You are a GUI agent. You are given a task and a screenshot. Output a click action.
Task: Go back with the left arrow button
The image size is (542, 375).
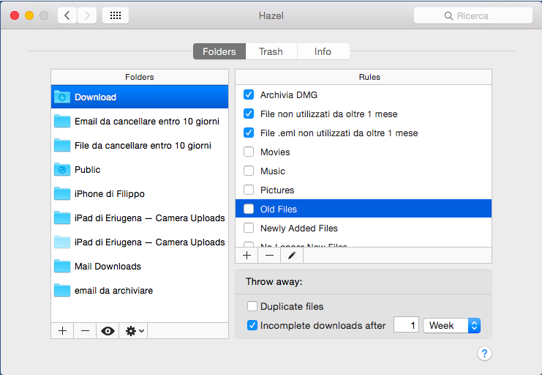[x=67, y=15]
